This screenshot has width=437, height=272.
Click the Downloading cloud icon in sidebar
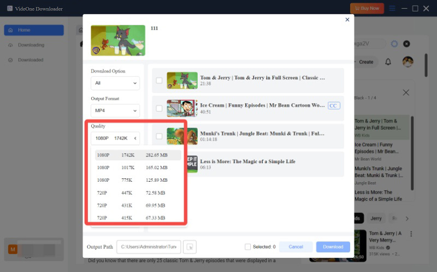[10, 45]
